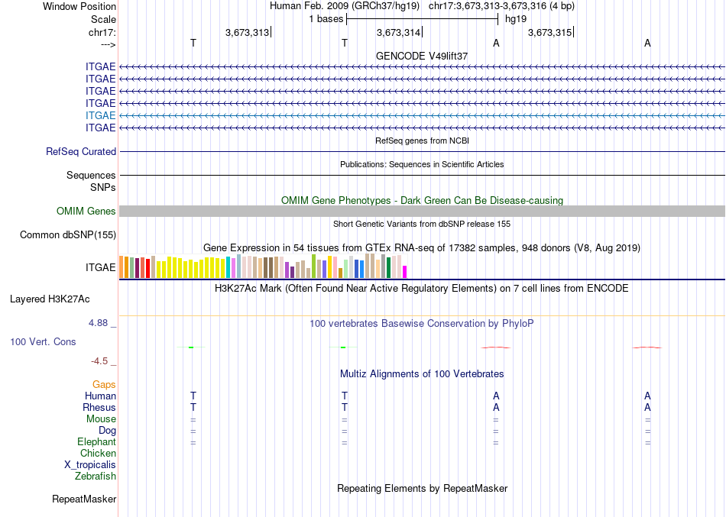Click the dark green bar in the GTEx chart

[x=388, y=267]
